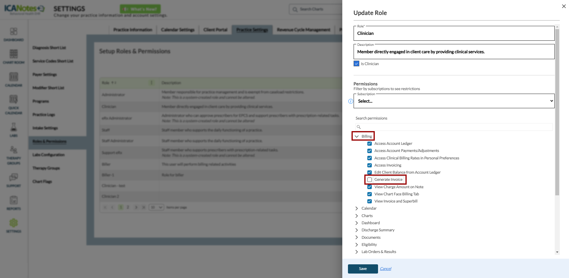Image resolution: width=569 pixels, height=278 pixels.
Task: Toggle the Is Clinician checkbox
Action: pos(356,64)
